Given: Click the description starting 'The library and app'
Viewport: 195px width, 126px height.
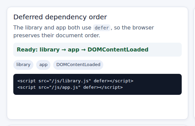Looking at the screenshot, I should point(84,31).
